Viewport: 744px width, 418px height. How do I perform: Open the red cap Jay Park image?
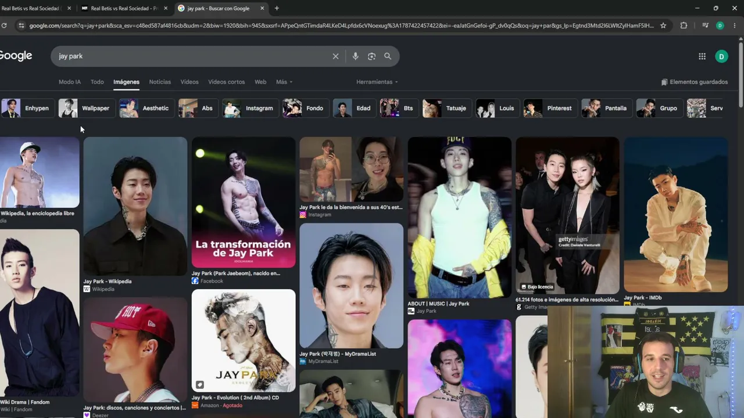[x=135, y=350]
